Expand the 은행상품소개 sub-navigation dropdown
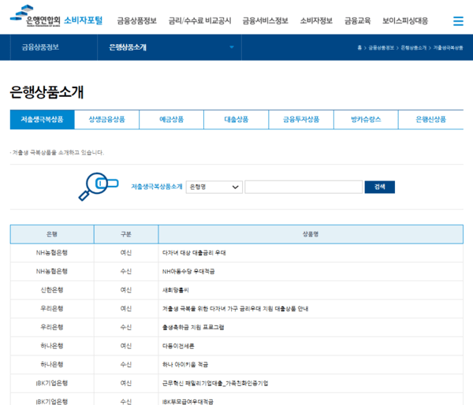The width and height of the screenshot is (473, 405). (169, 47)
